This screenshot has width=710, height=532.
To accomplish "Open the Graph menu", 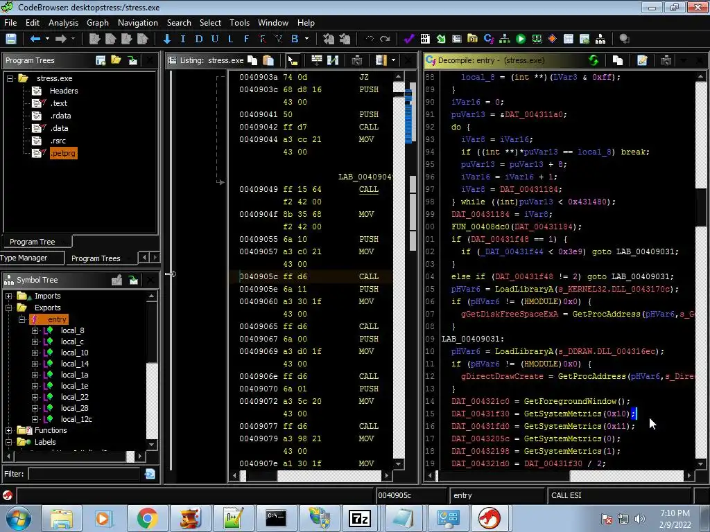I will (98, 23).
